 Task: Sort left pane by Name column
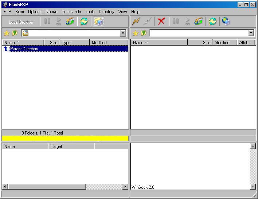click(23, 43)
